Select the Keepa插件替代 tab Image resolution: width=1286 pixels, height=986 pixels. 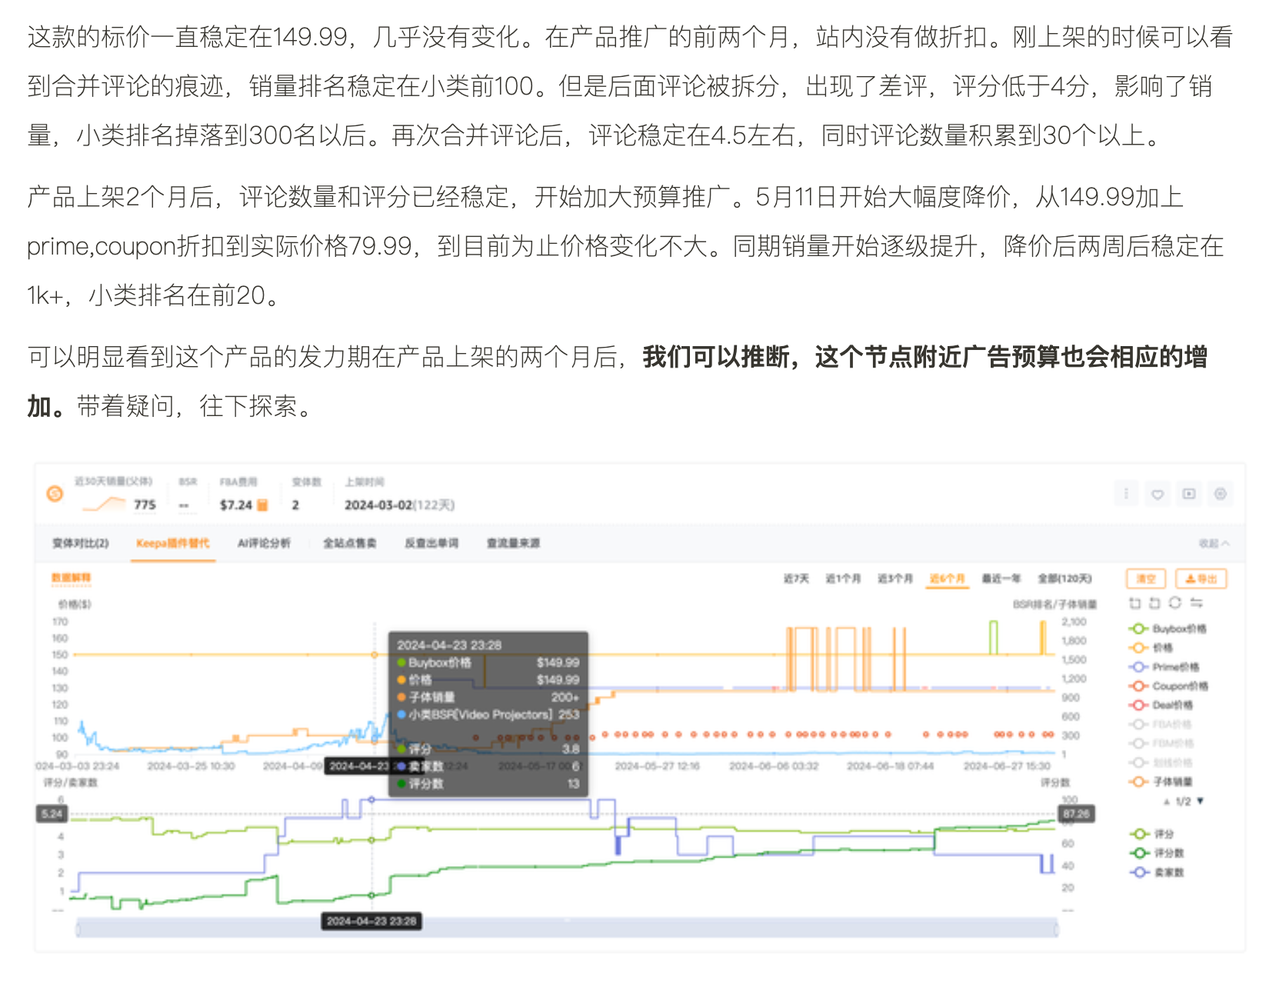172,543
